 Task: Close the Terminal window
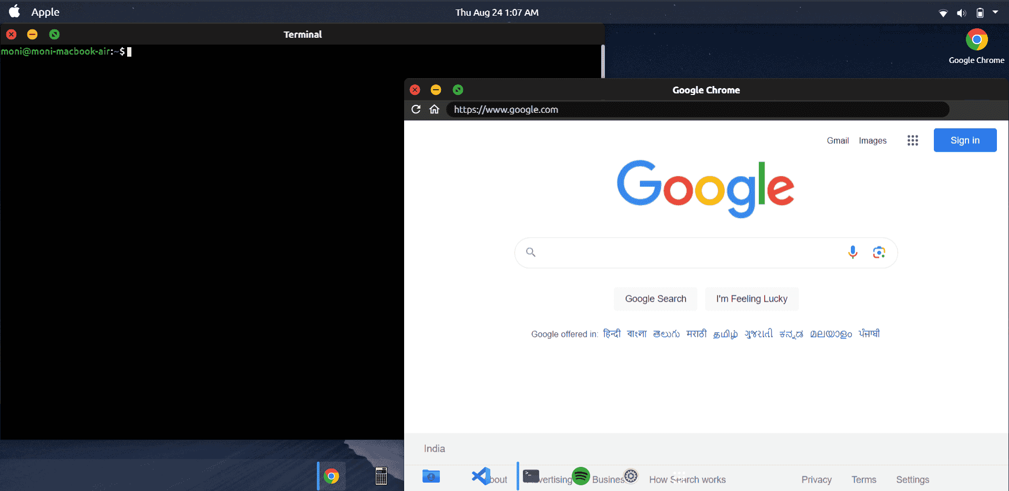point(12,34)
